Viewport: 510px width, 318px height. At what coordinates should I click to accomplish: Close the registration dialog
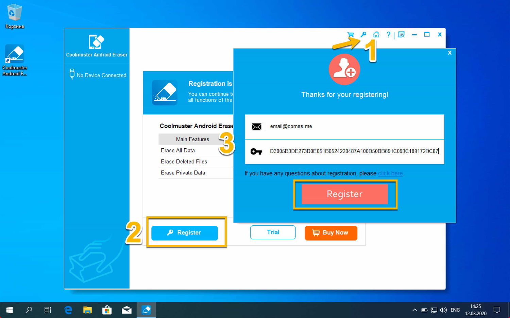click(x=449, y=53)
